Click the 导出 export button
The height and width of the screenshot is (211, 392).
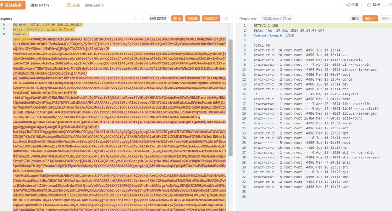click(373, 5)
